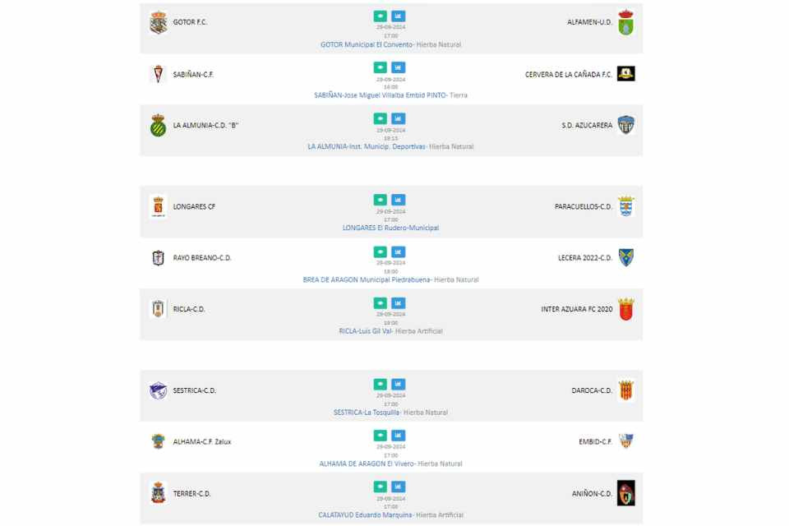Click the Gotor F.C. team crest
Image resolution: width=789 pixels, height=526 pixels.
coord(158,22)
